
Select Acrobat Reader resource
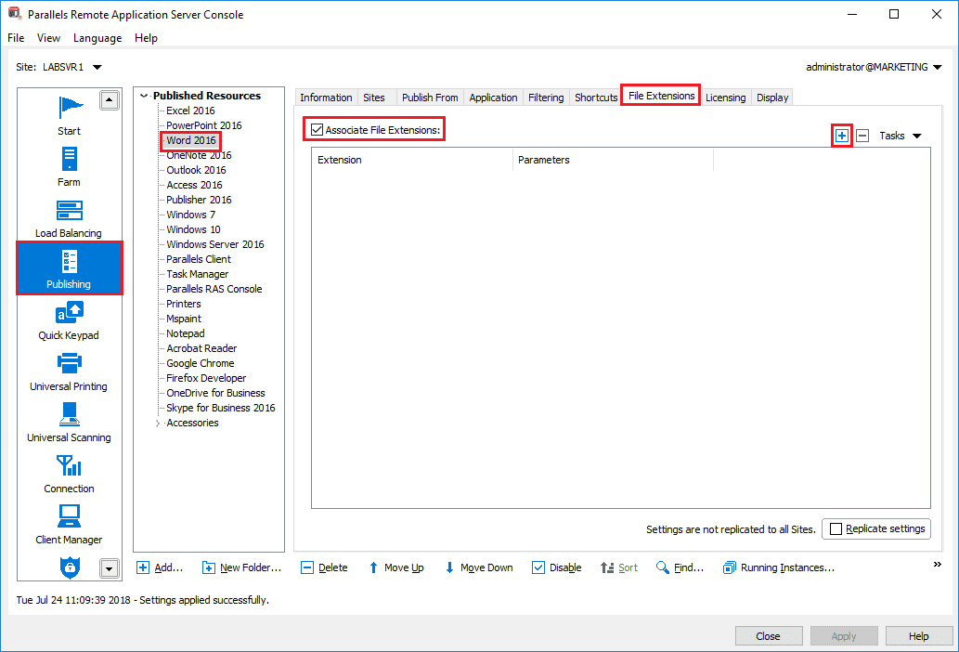(x=201, y=348)
